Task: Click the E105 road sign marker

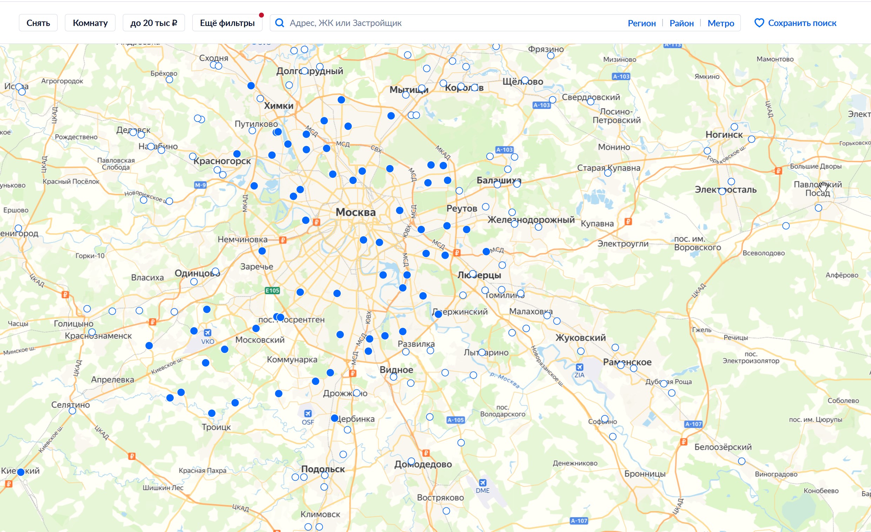Action: coord(272,290)
